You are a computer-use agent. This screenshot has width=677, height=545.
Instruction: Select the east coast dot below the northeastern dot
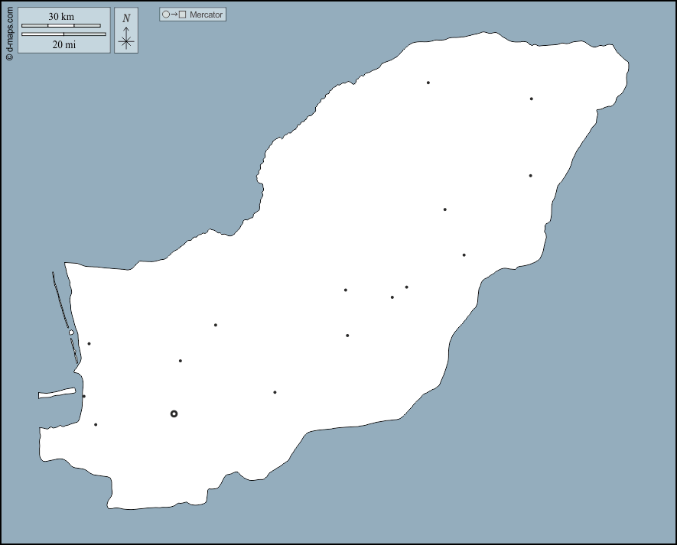[x=531, y=176]
